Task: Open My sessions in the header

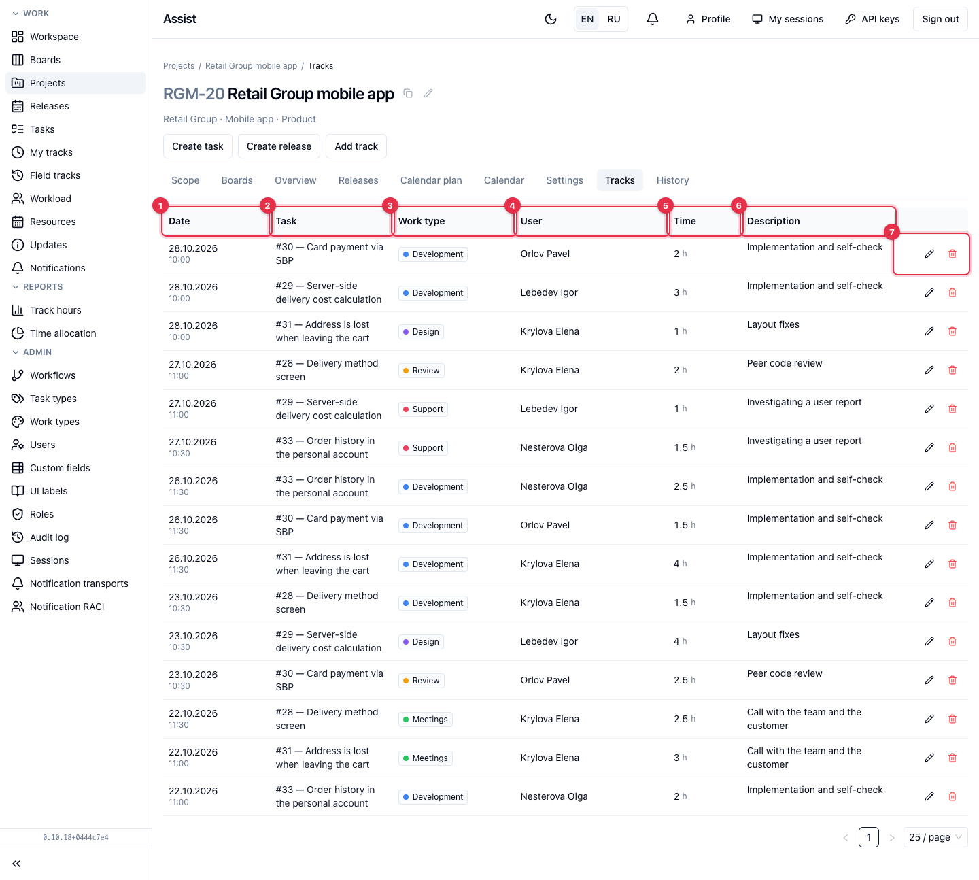Action: (x=787, y=19)
